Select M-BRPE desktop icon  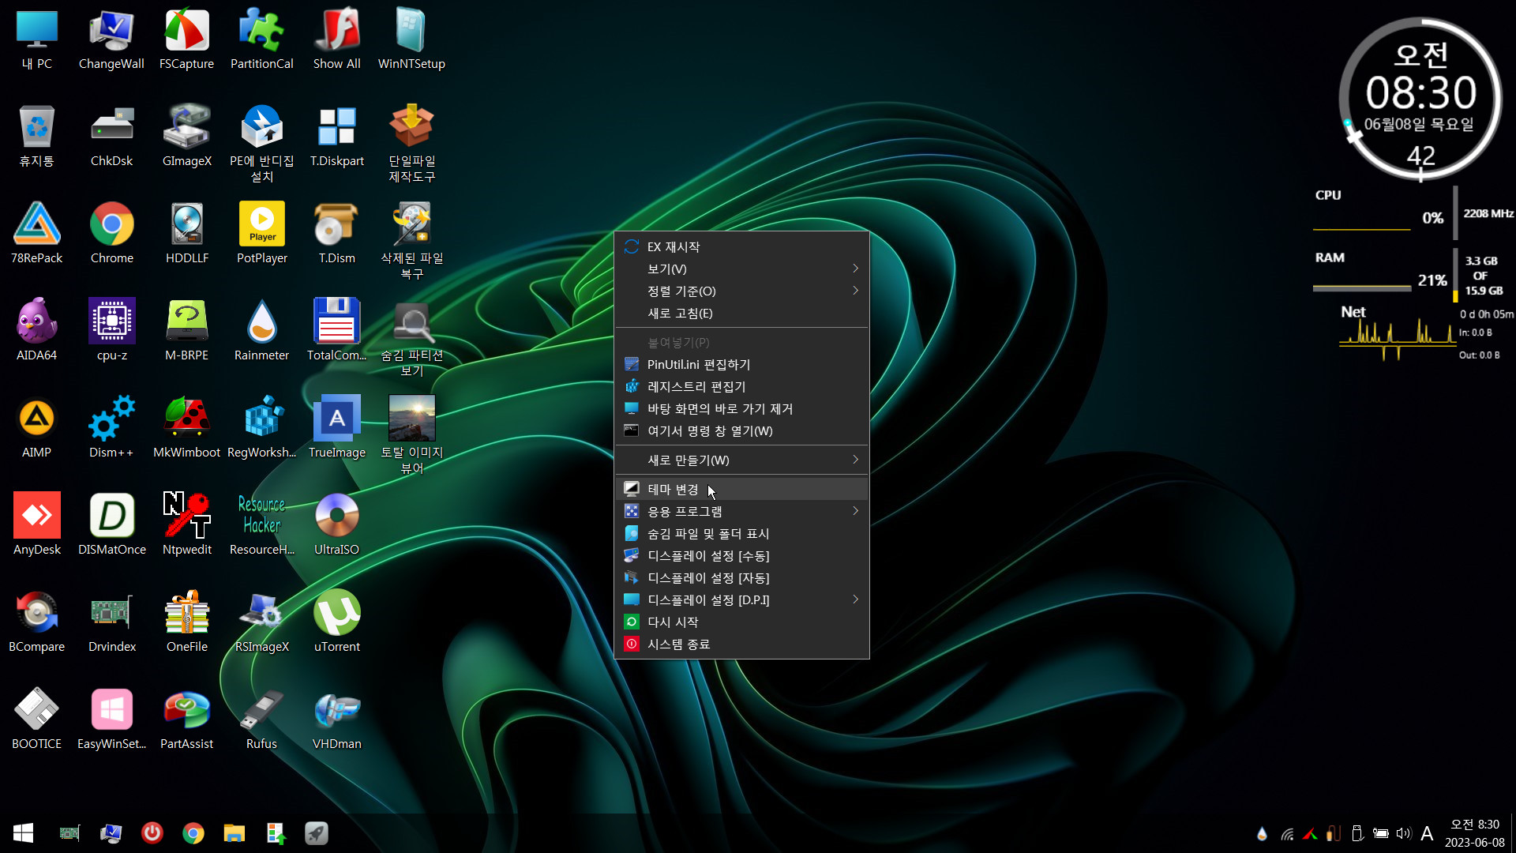[x=186, y=331]
